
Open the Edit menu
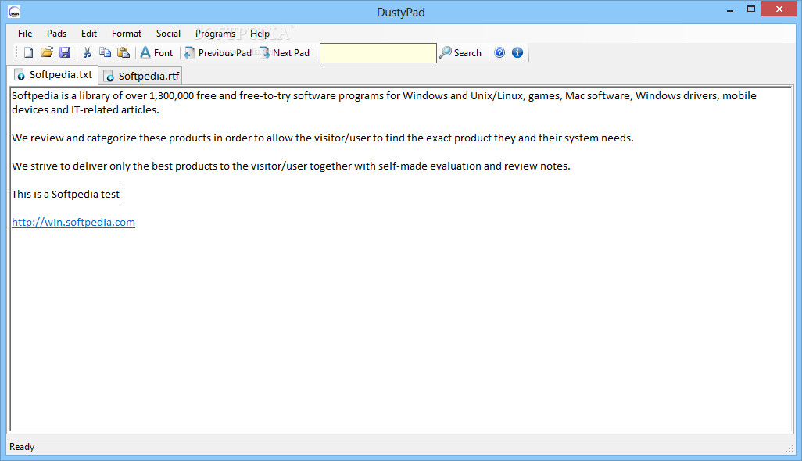click(89, 34)
